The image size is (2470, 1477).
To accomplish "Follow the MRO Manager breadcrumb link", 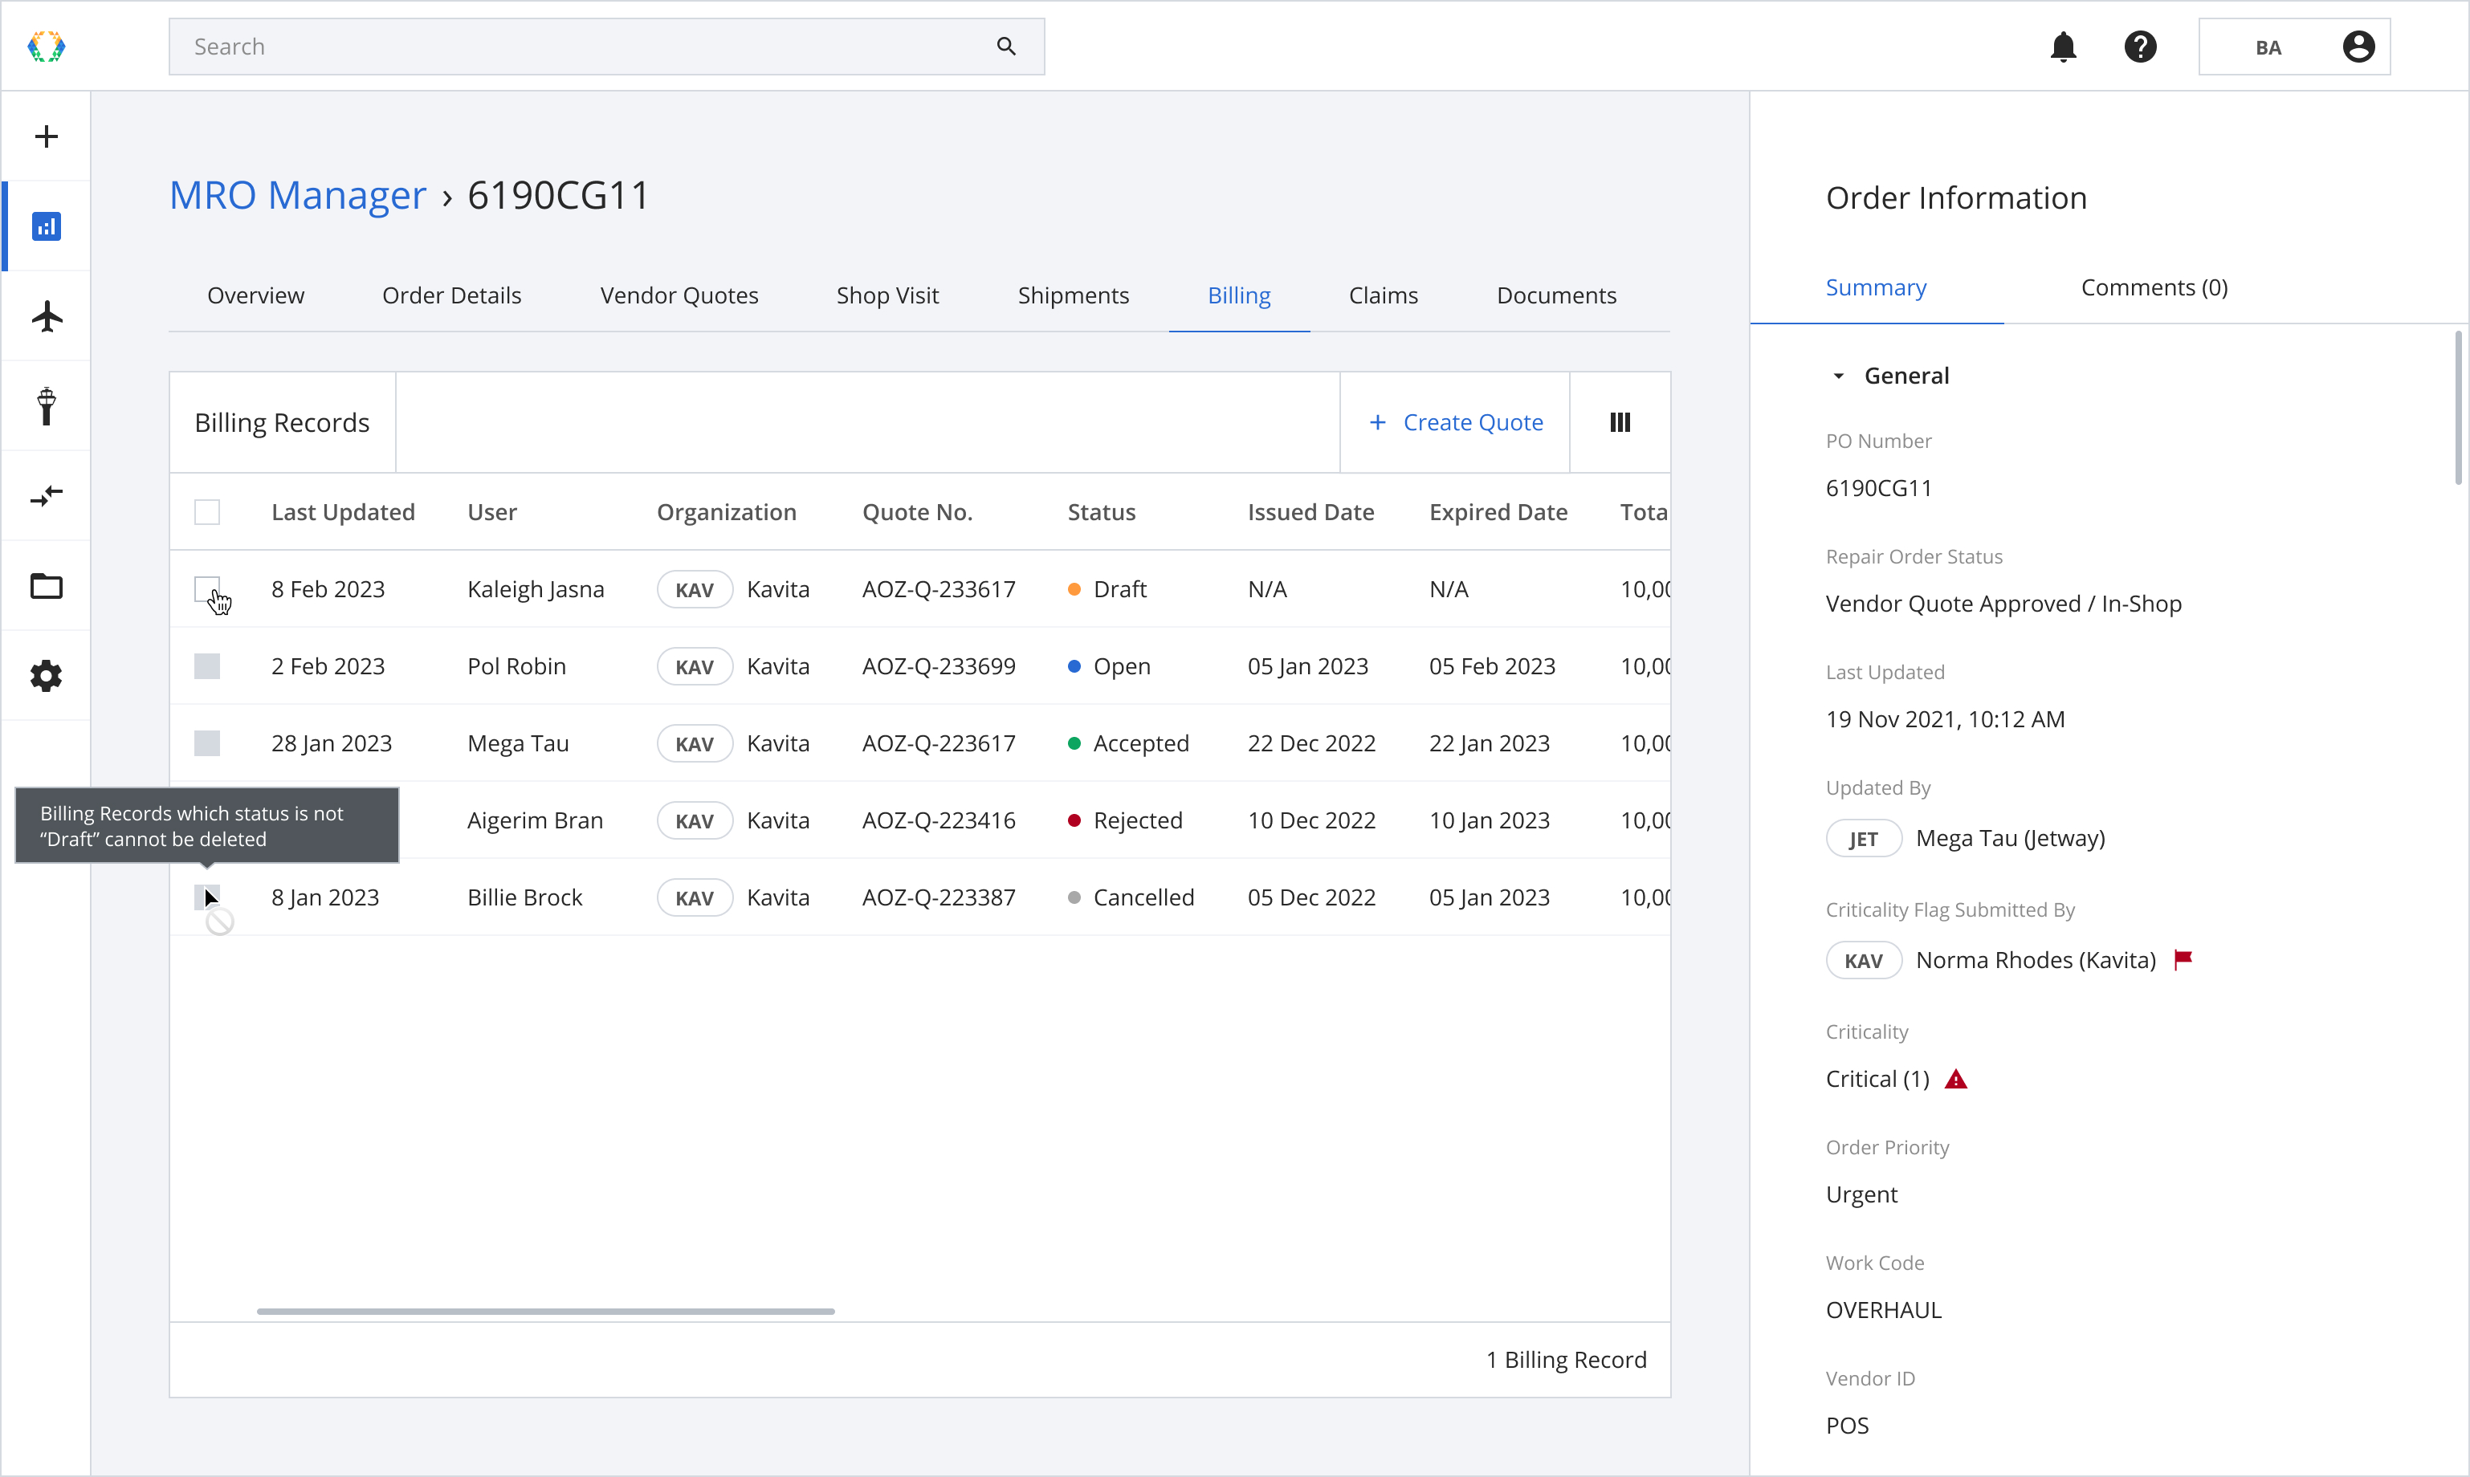I will 298,195.
